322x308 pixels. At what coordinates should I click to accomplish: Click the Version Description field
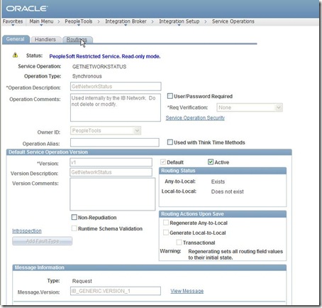click(x=111, y=172)
